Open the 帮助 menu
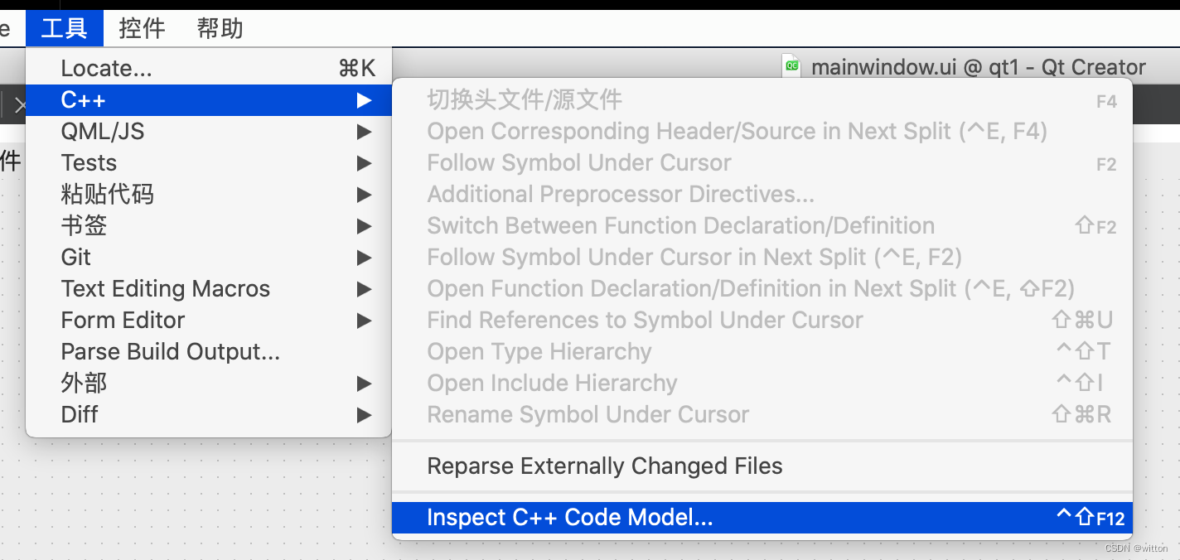 pos(220,28)
